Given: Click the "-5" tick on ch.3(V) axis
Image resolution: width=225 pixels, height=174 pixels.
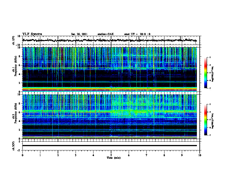Looking at the screenshot, I should coord(19,150).
